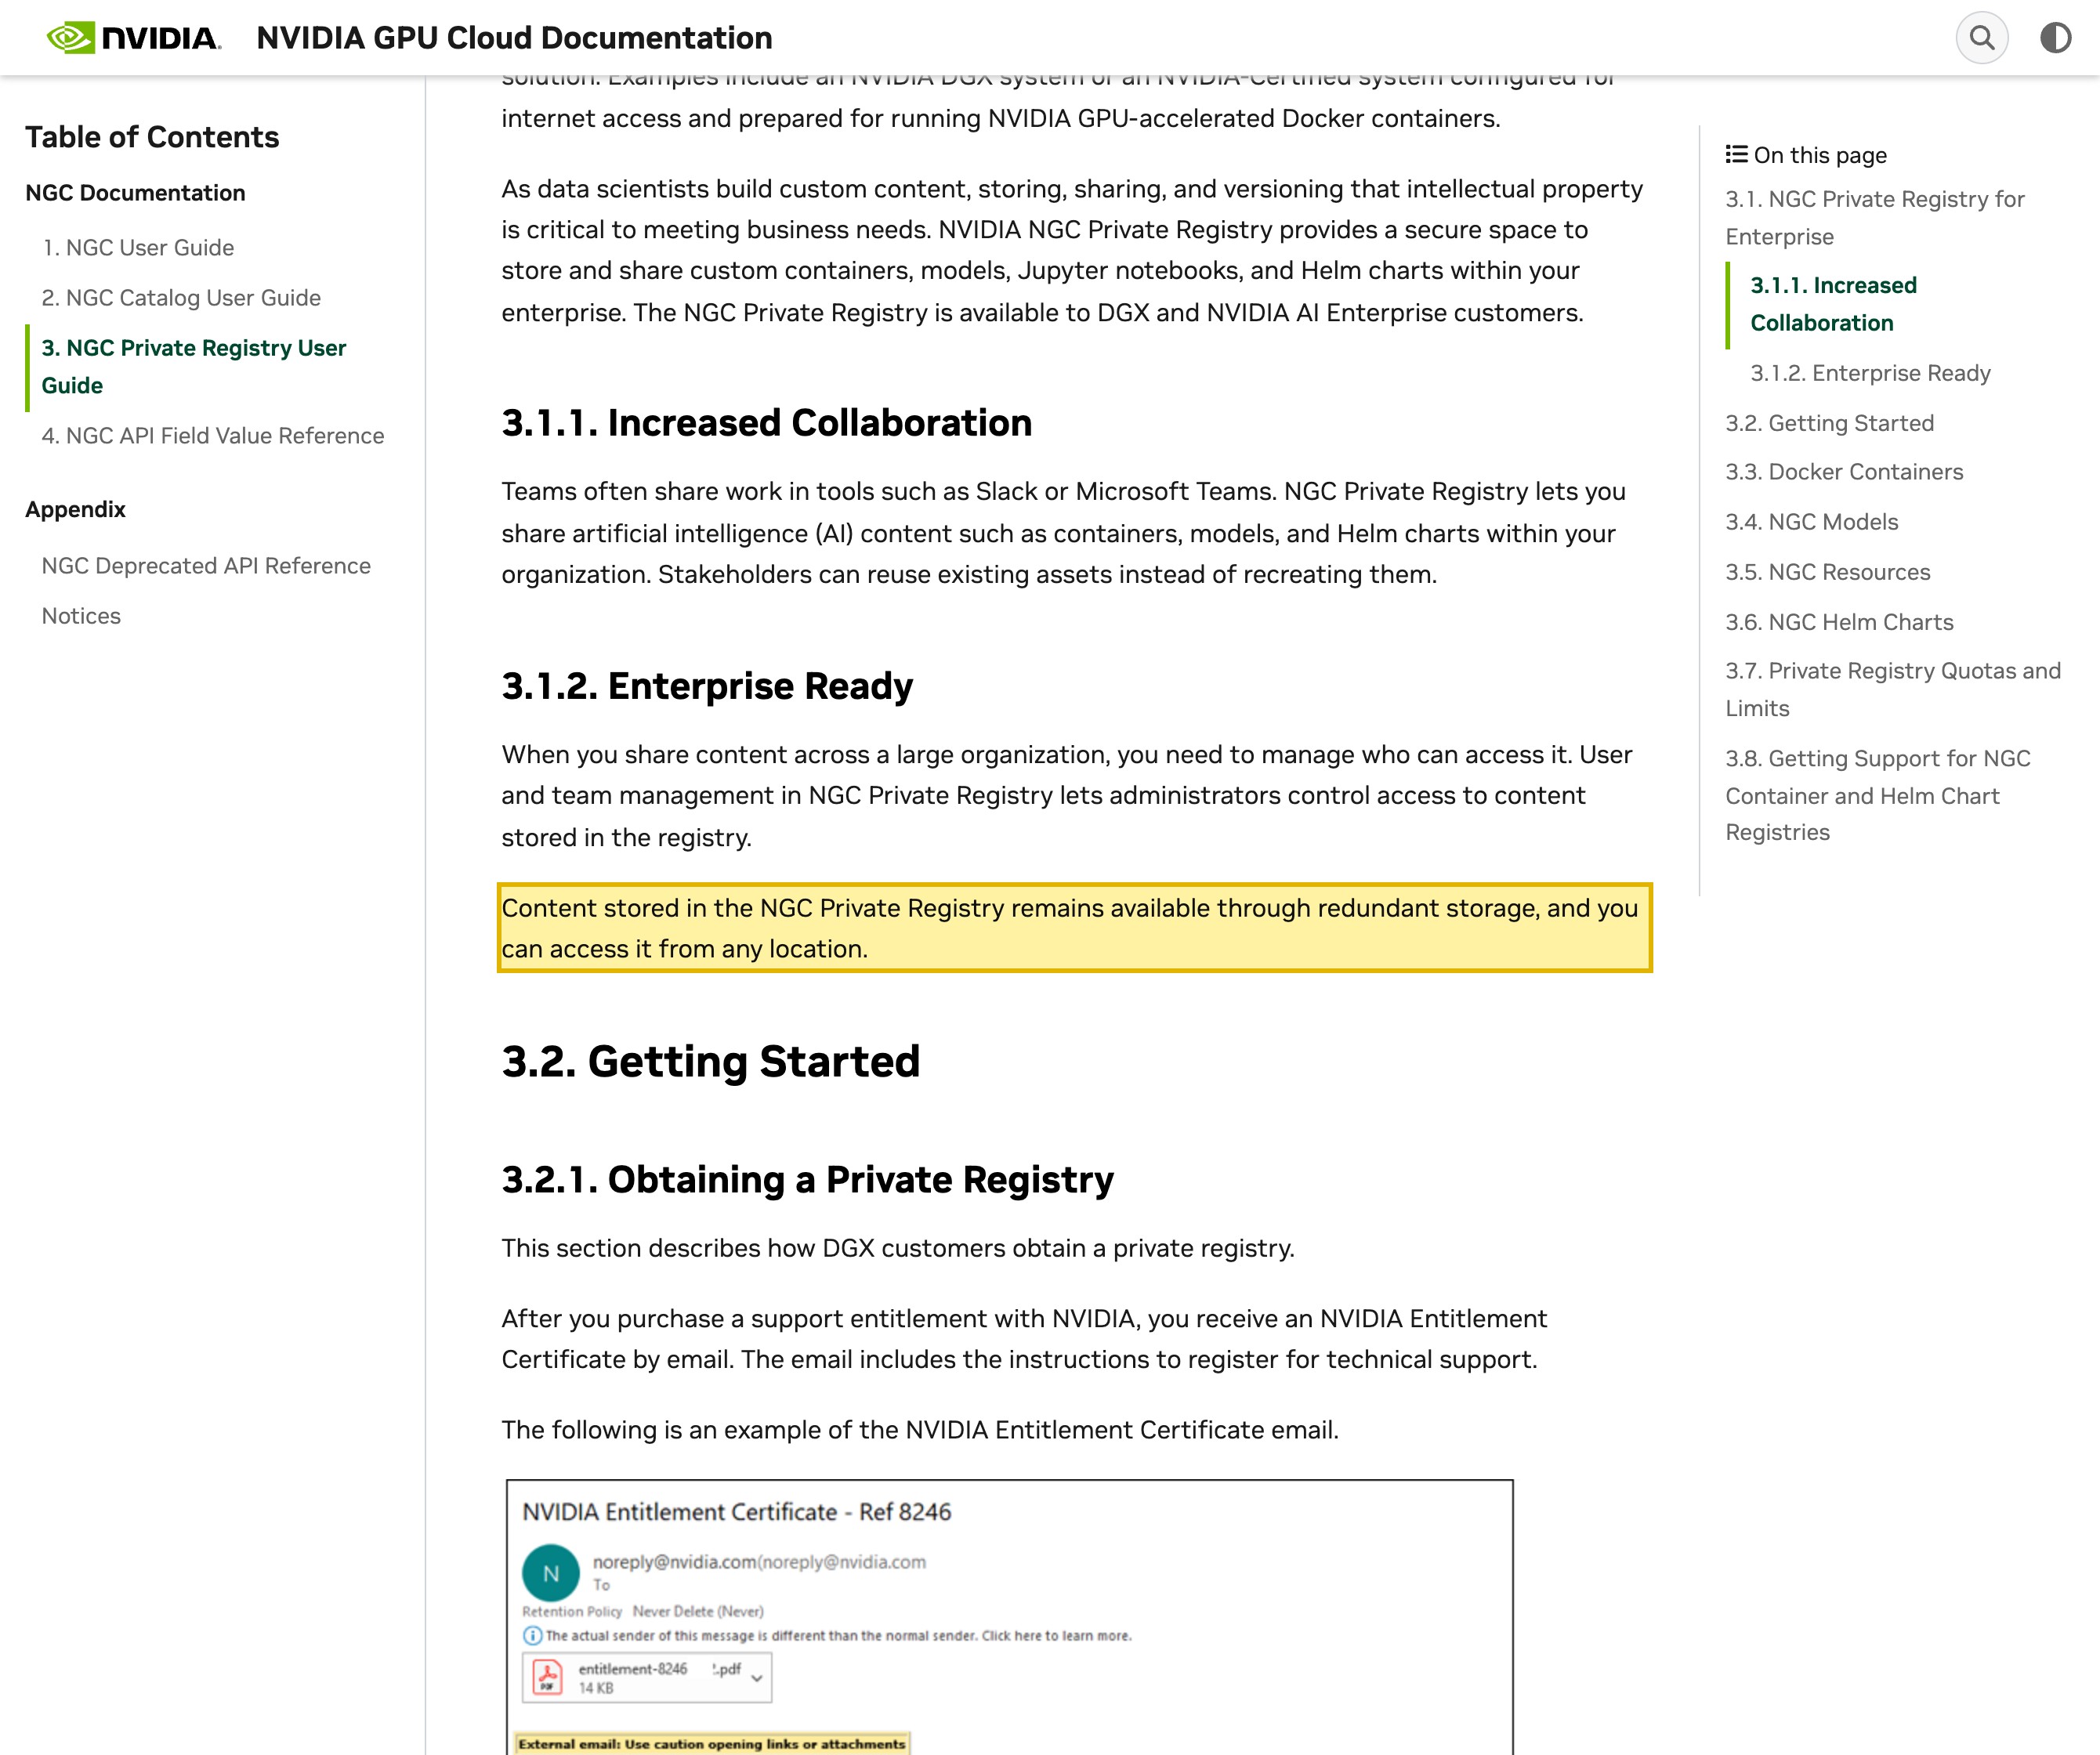Click the highlighted redundant storage paragraph
This screenshot has height=1755, width=2100.
[x=1074, y=927]
